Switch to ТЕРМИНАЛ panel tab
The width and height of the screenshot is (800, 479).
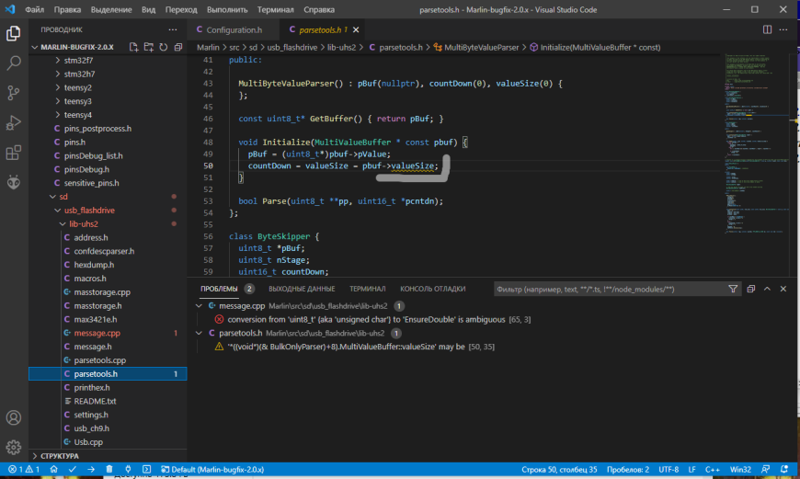point(367,289)
